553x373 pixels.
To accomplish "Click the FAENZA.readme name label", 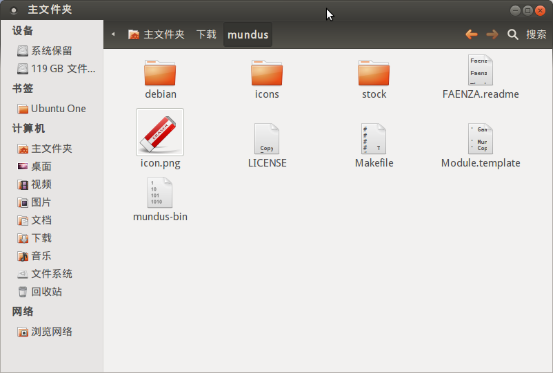I will (x=481, y=94).
